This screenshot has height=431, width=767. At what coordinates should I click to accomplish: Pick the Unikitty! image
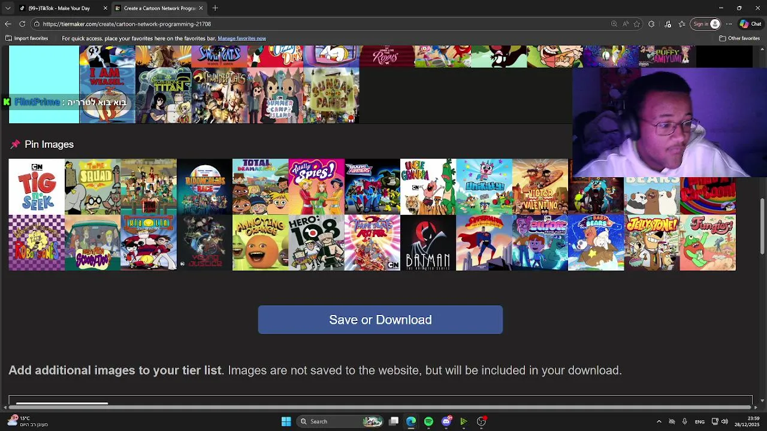(x=484, y=186)
